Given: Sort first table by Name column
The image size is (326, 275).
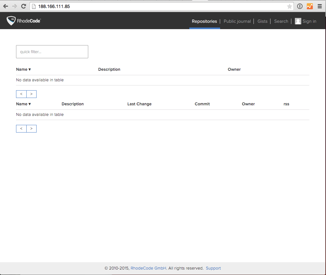Looking at the screenshot, I should (23, 69).
